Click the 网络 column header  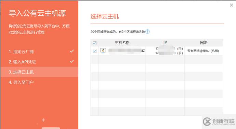(x=204, y=43)
